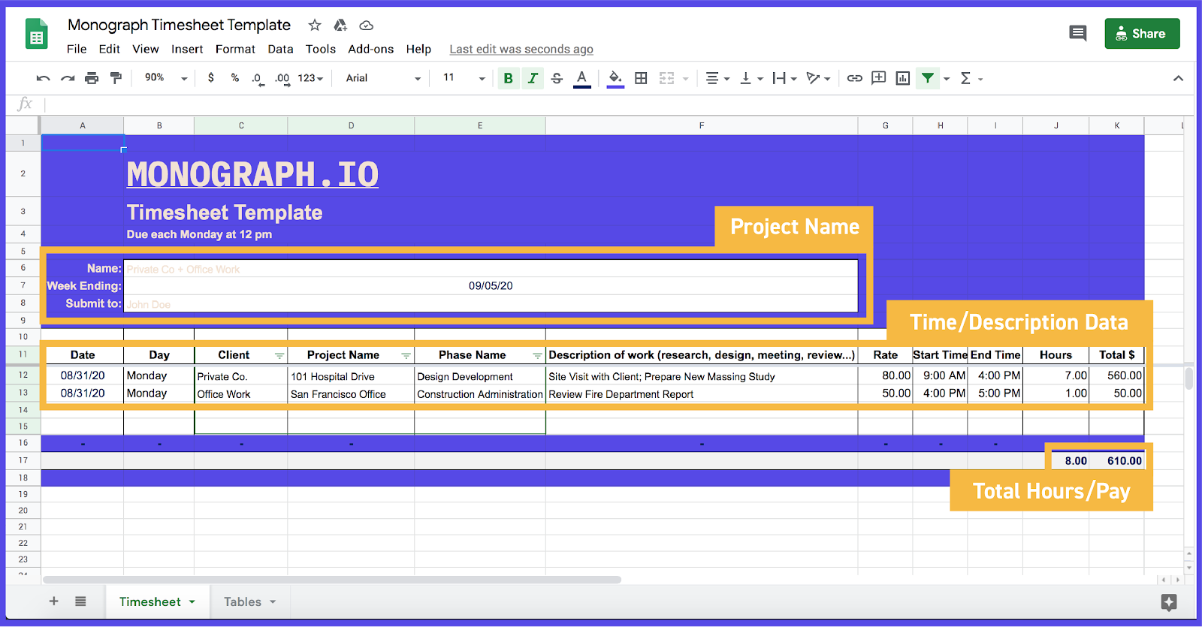
Task: Open the Text color picker
Action: [581, 78]
